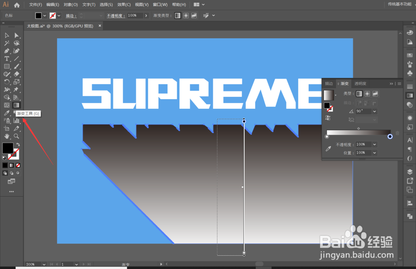Select the Shaper tool
The height and width of the screenshot is (269, 416).
tap(7, 74)
